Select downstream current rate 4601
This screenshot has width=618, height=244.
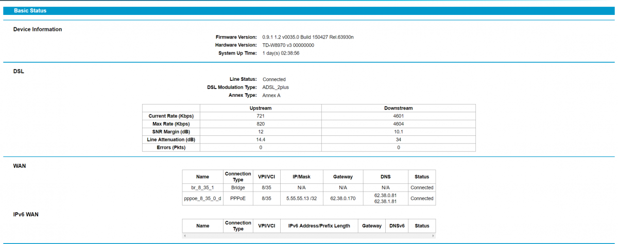click(x=398, y=116)
